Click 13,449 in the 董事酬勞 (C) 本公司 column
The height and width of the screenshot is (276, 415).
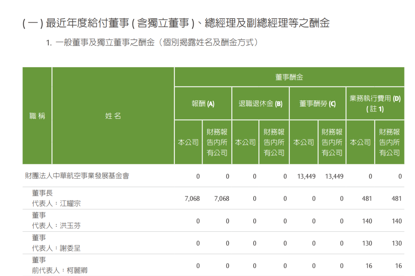coord(306,176)
